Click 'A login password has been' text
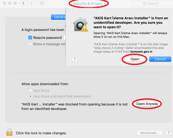 pyautogui.click(x=43, y=30)
